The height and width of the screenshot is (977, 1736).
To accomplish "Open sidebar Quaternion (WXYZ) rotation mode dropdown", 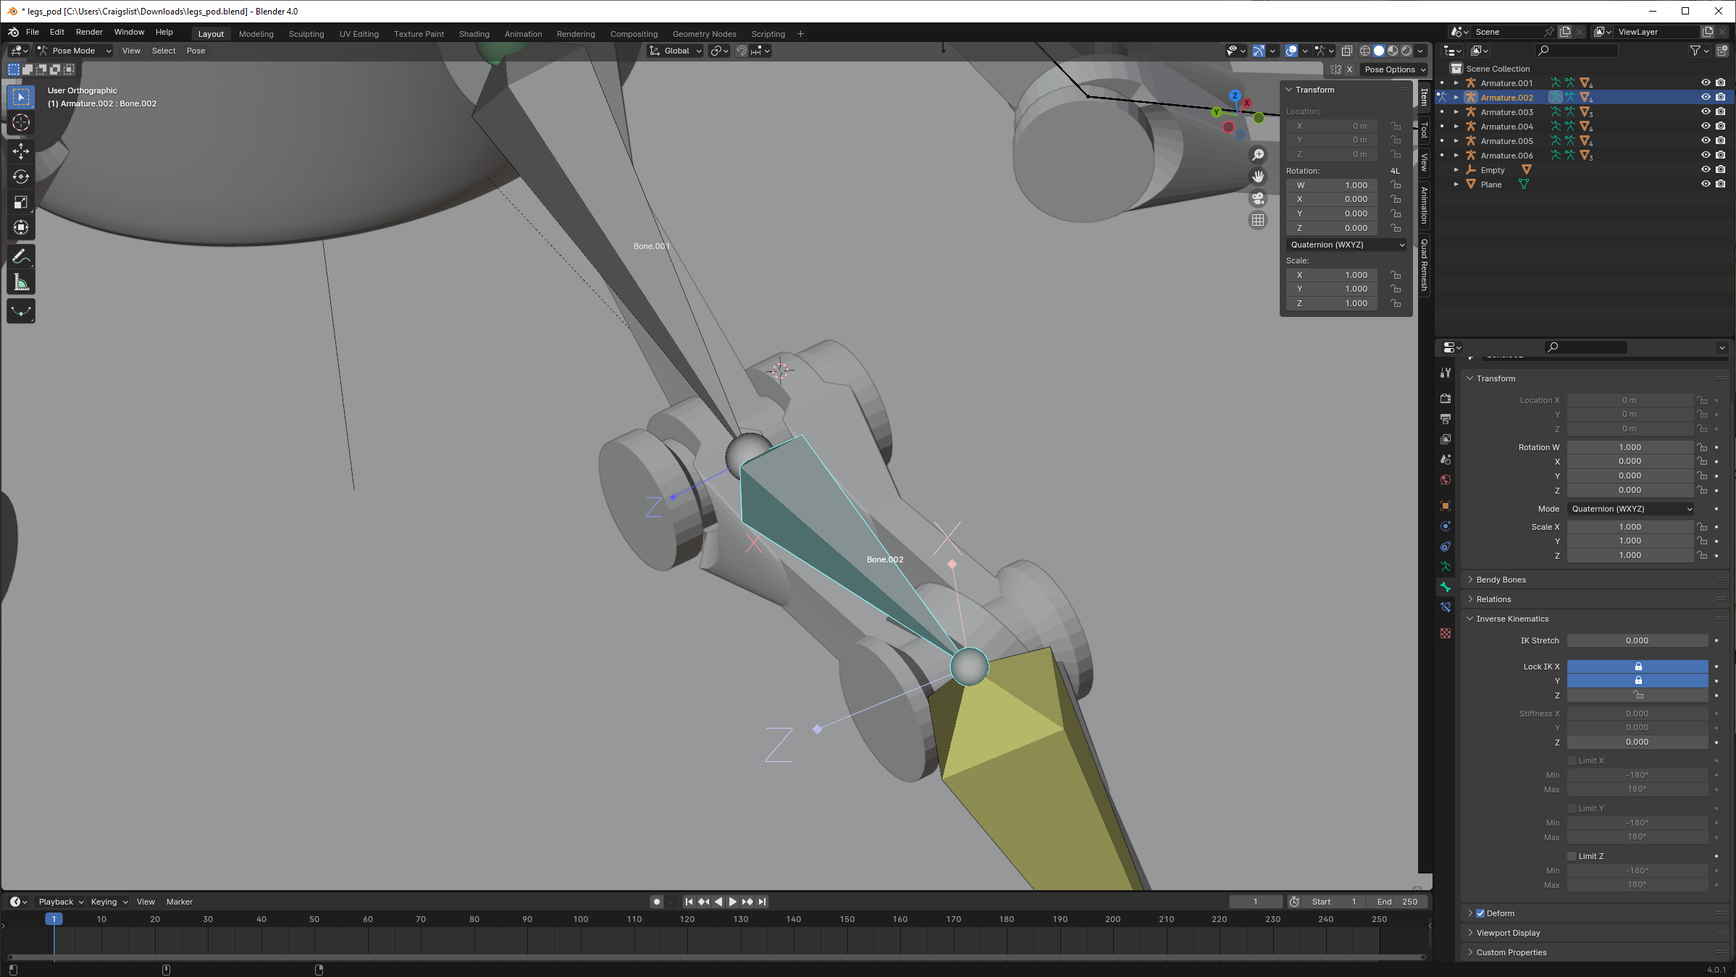I will point(1347,245).
